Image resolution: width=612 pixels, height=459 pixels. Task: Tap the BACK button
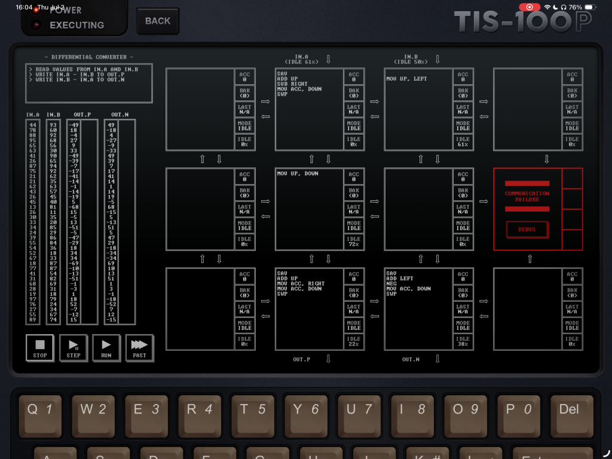pyautogui.click(x=158, y=21)
